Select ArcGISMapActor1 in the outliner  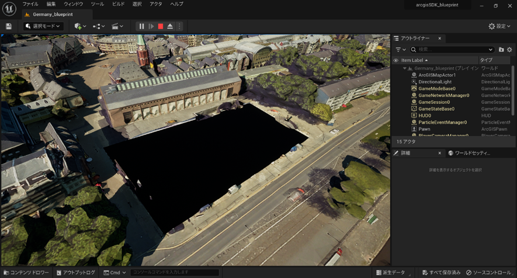click(437, 75)
